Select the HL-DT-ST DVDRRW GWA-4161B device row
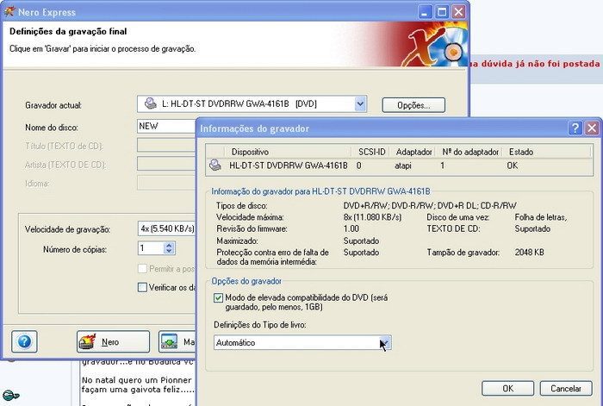The width and height of the screenshot is (603, 406). (398, 166)
